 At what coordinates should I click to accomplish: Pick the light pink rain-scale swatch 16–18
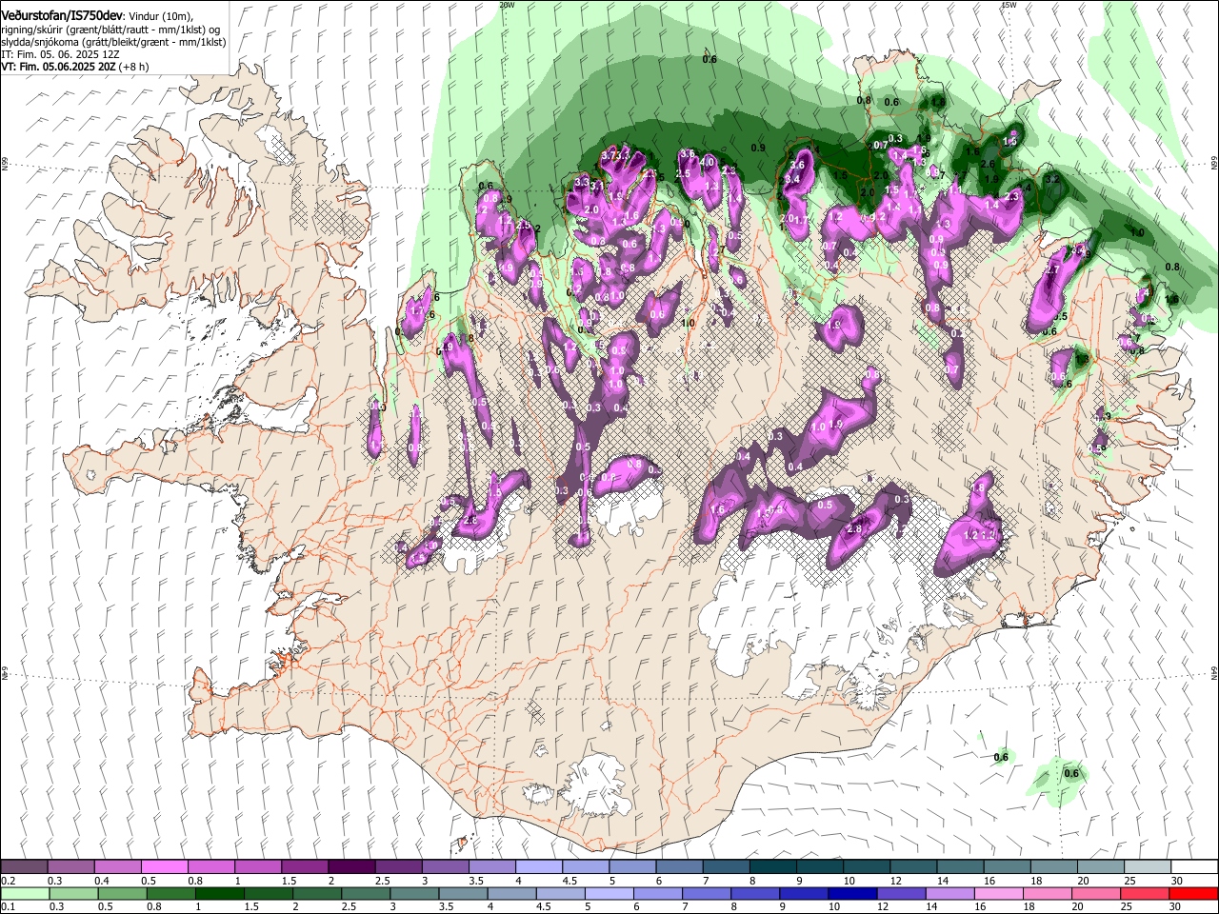(x=999, y=893)
